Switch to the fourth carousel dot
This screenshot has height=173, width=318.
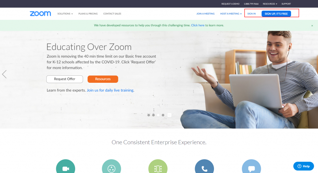tap(163, 115)
